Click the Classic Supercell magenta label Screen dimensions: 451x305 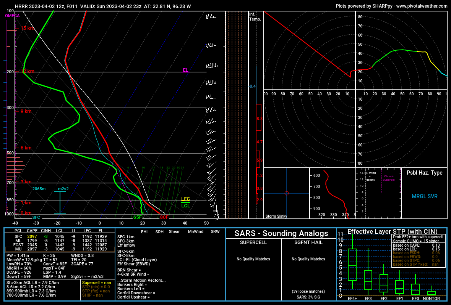389,178
